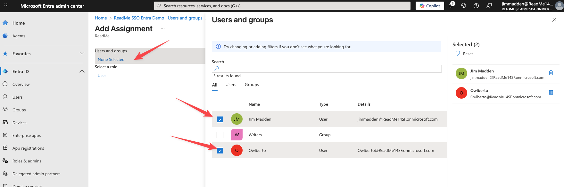Click the User role link

102,75
